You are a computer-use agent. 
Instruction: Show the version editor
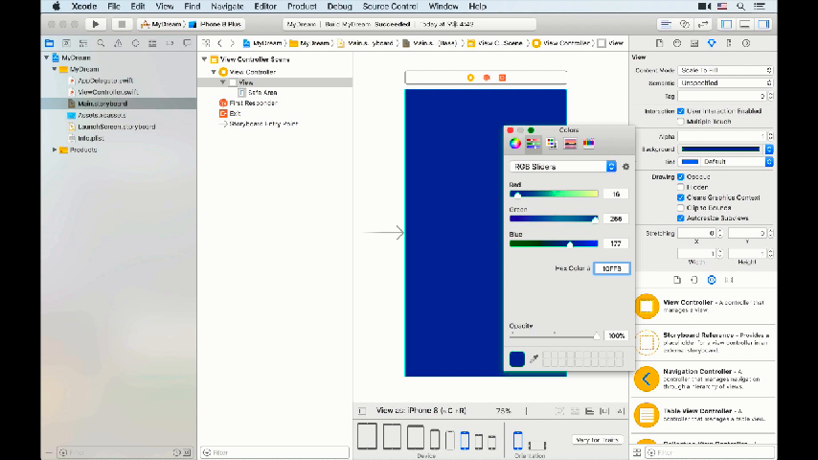703,24
